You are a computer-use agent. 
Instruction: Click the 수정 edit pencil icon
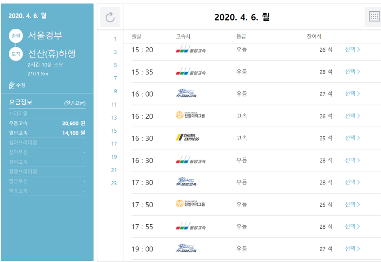[12, 85]
